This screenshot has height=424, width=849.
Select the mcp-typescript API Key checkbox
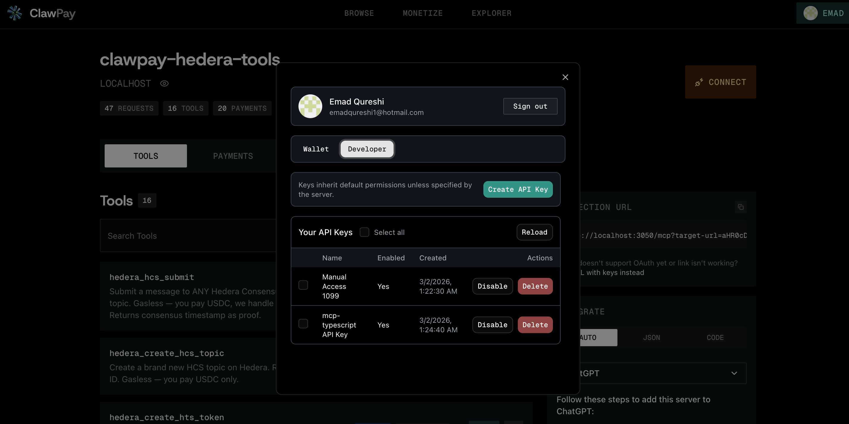point(303,324)
